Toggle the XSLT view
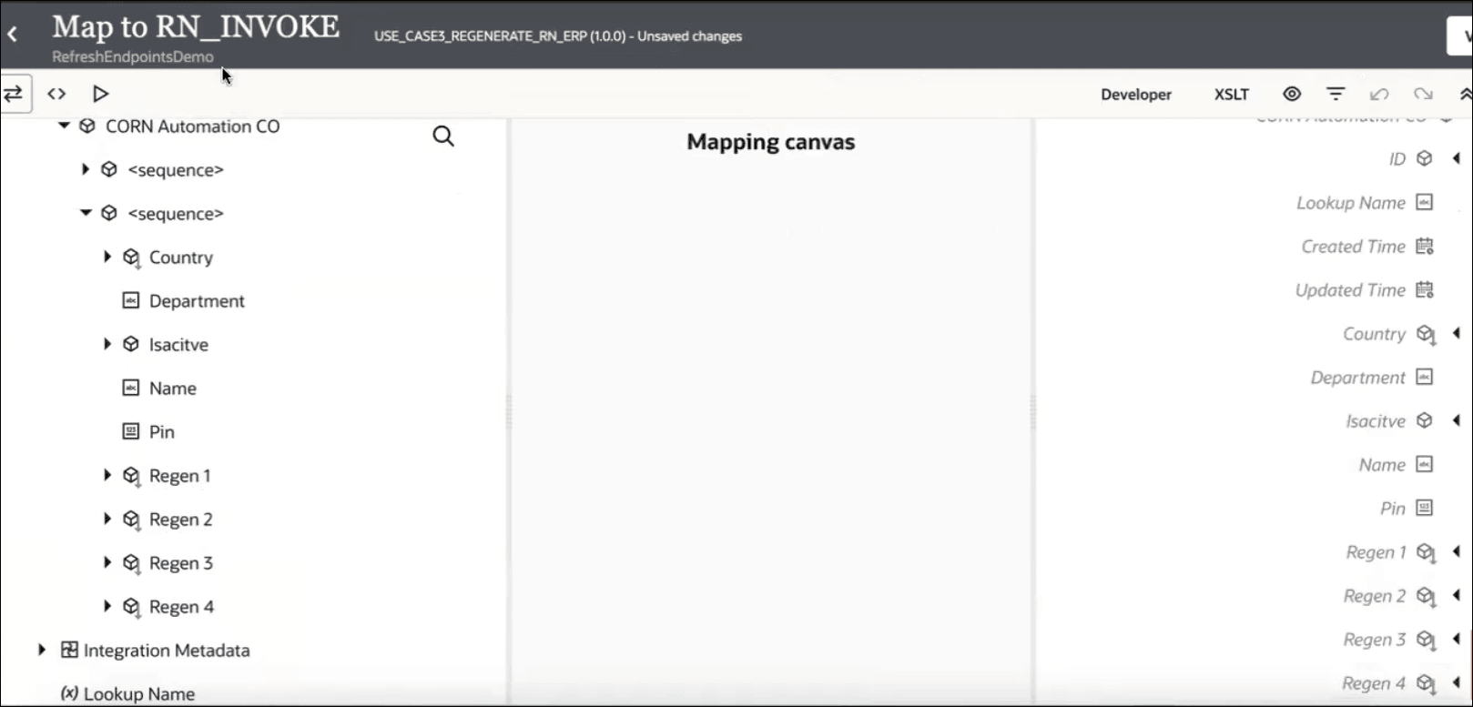The image size is (1473, 707). pyautogui.click(x=1232, y=94)
